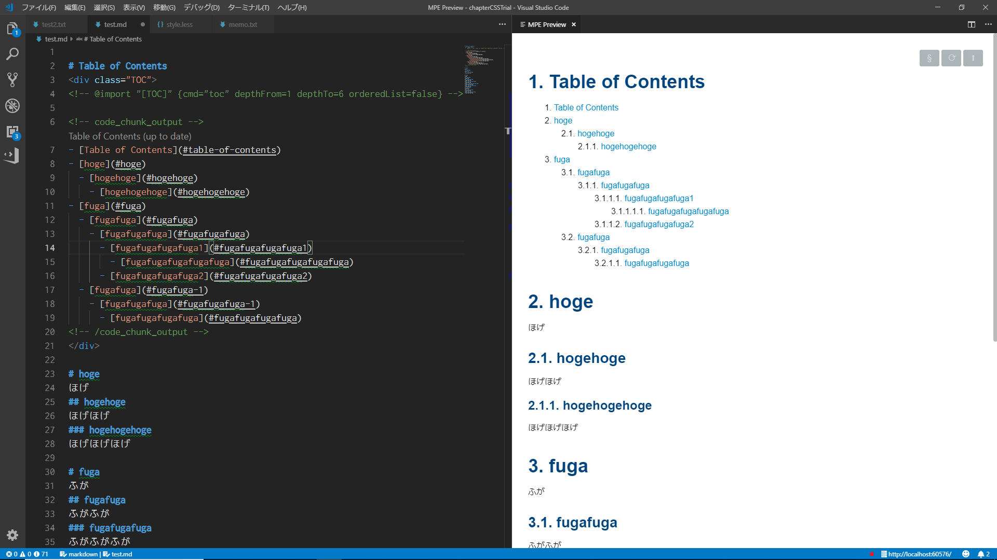Toggle the split editor layout button

(x=971, y=24)
